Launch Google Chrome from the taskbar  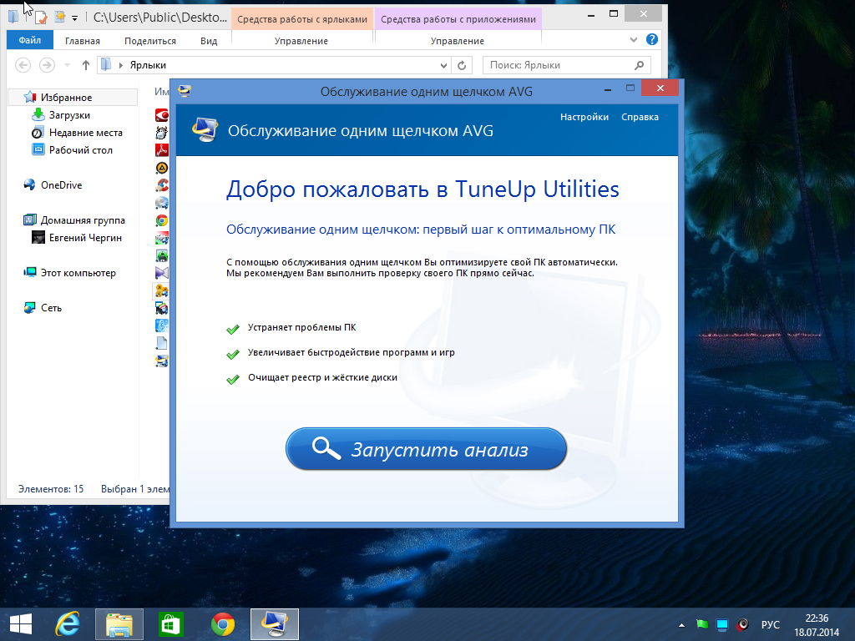[x=223, y=624]
